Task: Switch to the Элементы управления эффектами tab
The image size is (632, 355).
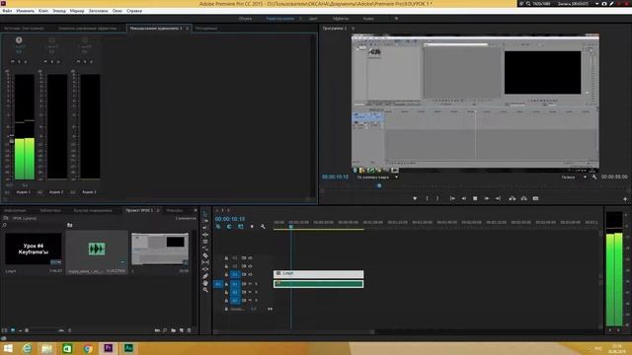Action: tap(88, 29)
